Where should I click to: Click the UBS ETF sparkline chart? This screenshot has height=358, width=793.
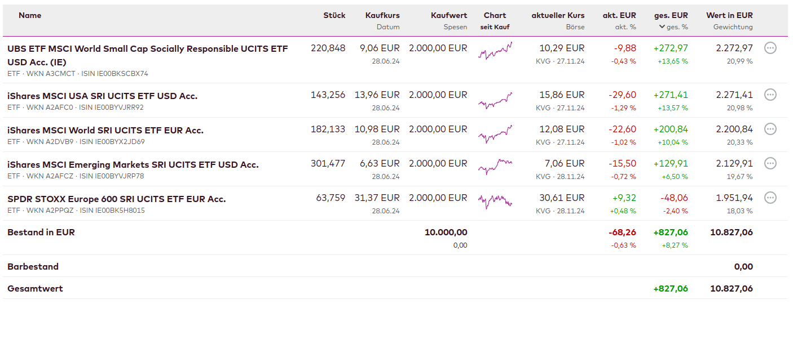pyautogui.click(x=495, y=52)
